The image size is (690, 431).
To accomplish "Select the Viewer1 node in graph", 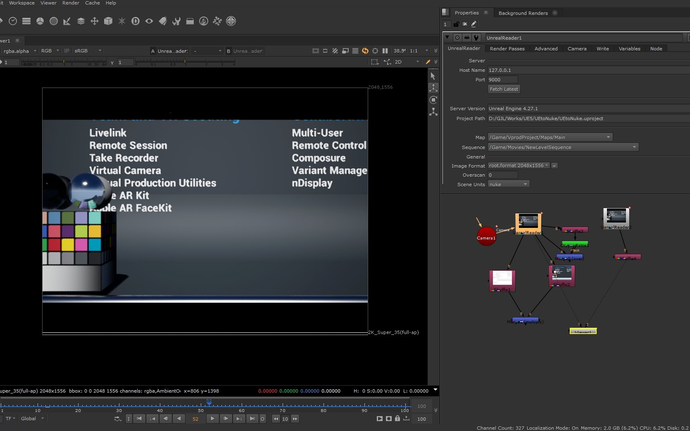I will pos(583,331).
